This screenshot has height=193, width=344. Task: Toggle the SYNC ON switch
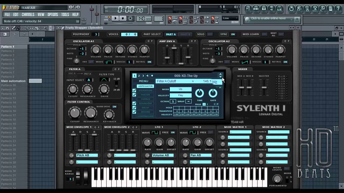pos(233,34)
